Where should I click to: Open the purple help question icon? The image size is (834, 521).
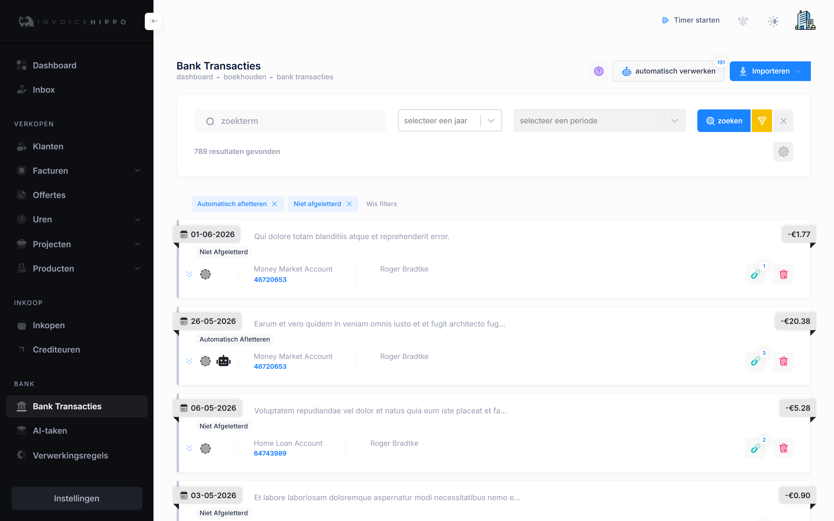point(599,71)
